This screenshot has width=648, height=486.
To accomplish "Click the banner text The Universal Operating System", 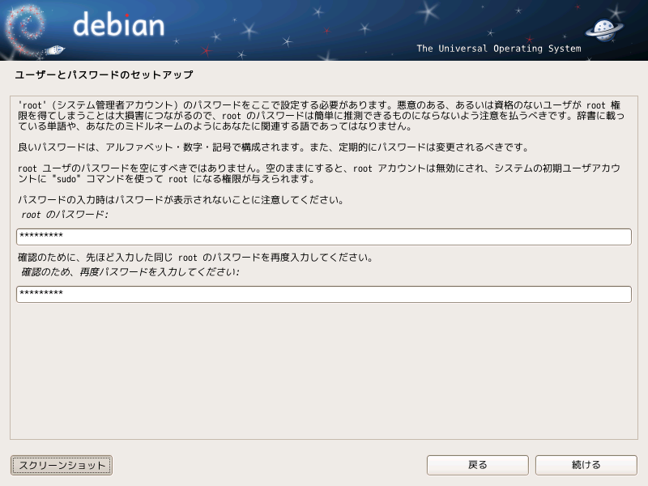I will 499,49.
